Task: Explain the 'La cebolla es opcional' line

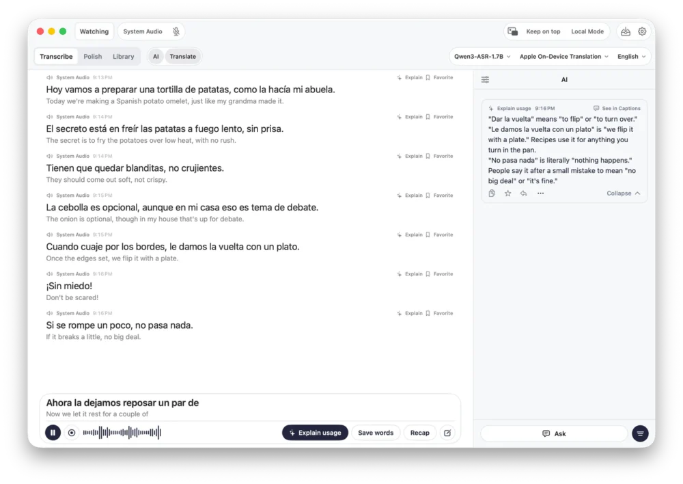Action: (x=409, y=196)
